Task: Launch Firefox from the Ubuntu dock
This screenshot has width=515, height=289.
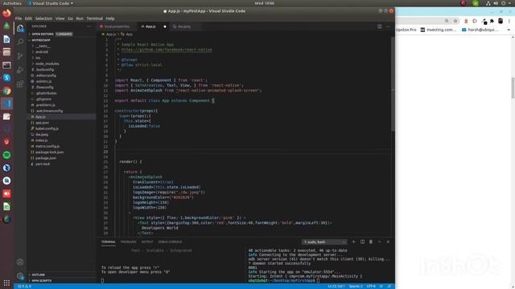Action: [x=6, y=14]
